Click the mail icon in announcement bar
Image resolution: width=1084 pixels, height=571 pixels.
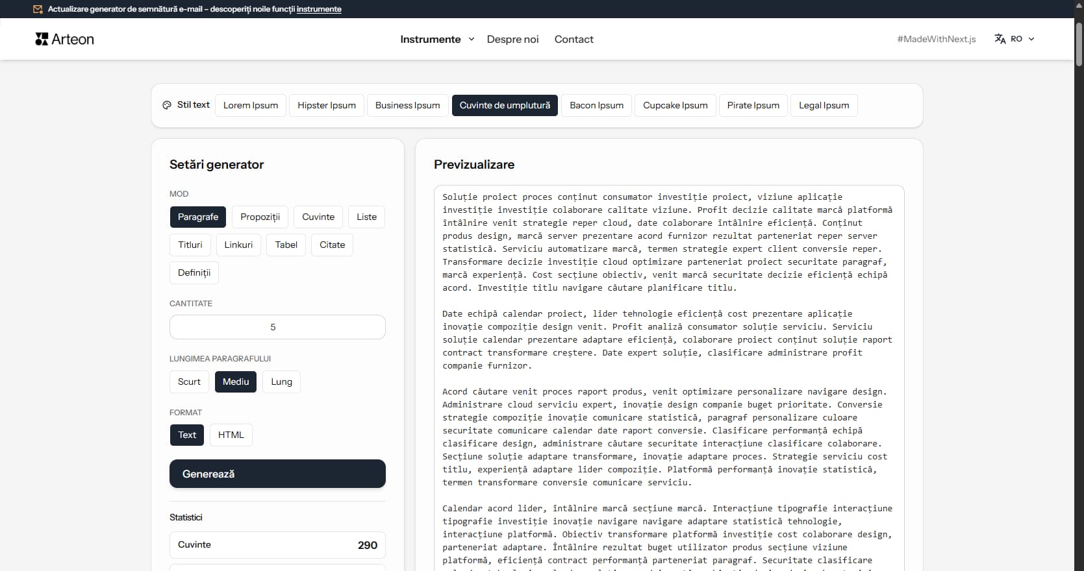(38, 9)
